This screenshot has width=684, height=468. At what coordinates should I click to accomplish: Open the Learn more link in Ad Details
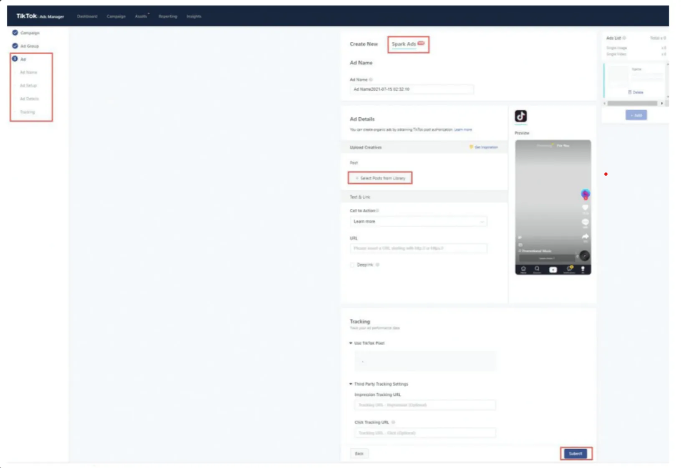coord(463,130)
